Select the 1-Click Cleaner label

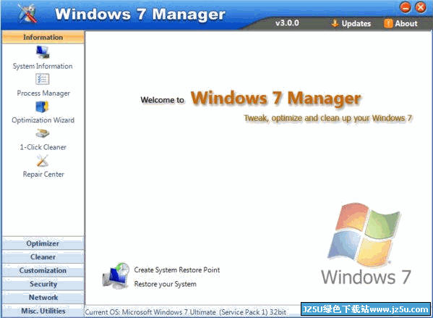[43, 147]
